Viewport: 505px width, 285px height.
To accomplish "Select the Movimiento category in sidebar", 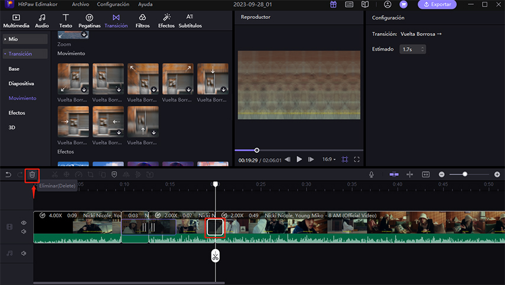I will [22, 99].
